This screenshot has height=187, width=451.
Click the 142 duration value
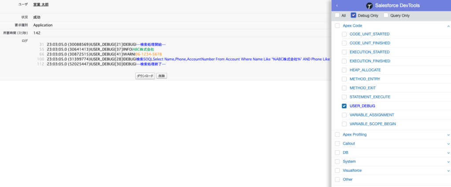pos(37,33)
